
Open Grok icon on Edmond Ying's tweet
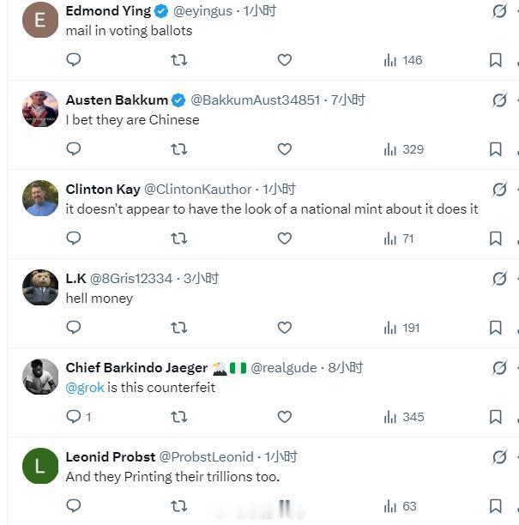click(499, 11)
